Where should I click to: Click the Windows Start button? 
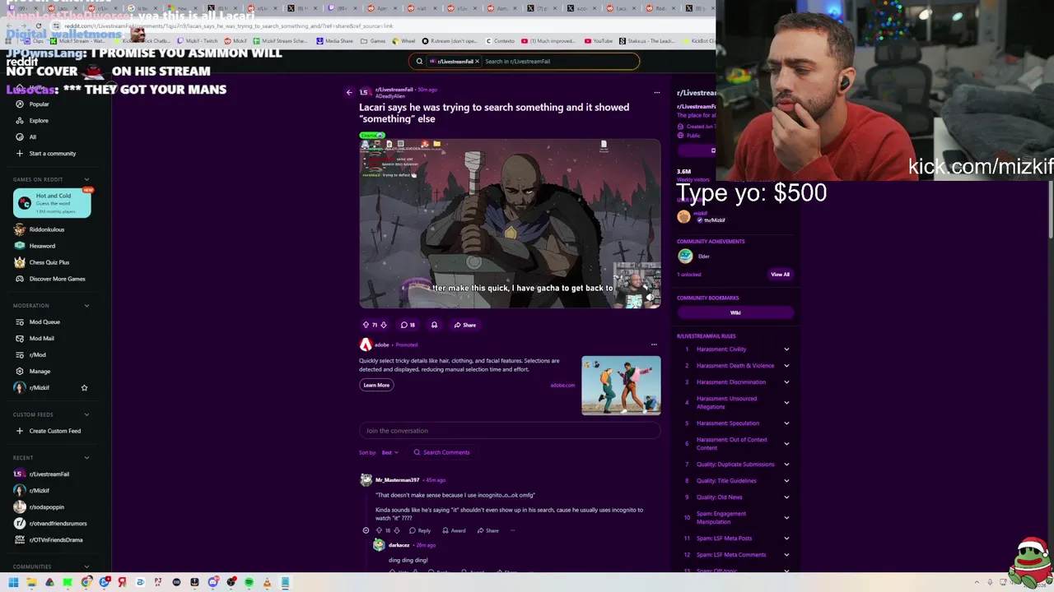tap(13, 583)
